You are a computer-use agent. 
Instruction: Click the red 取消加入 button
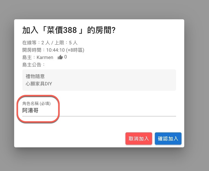click(x=139, y=138)
